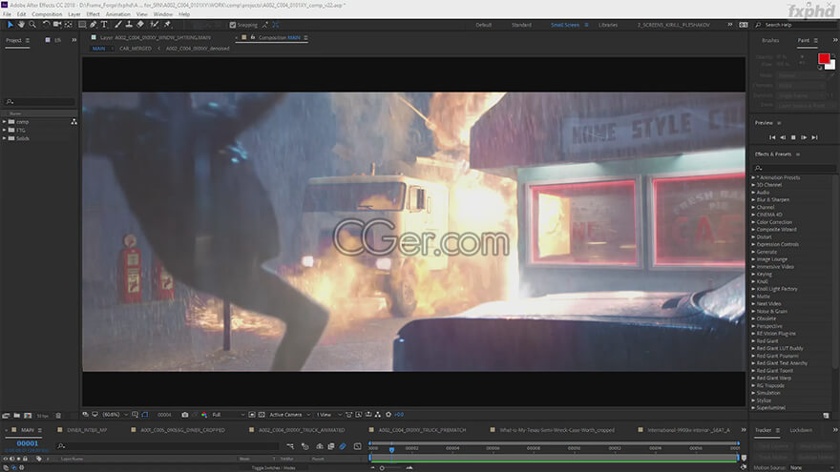Select the Puppet Pin tool

click(167, 25)
